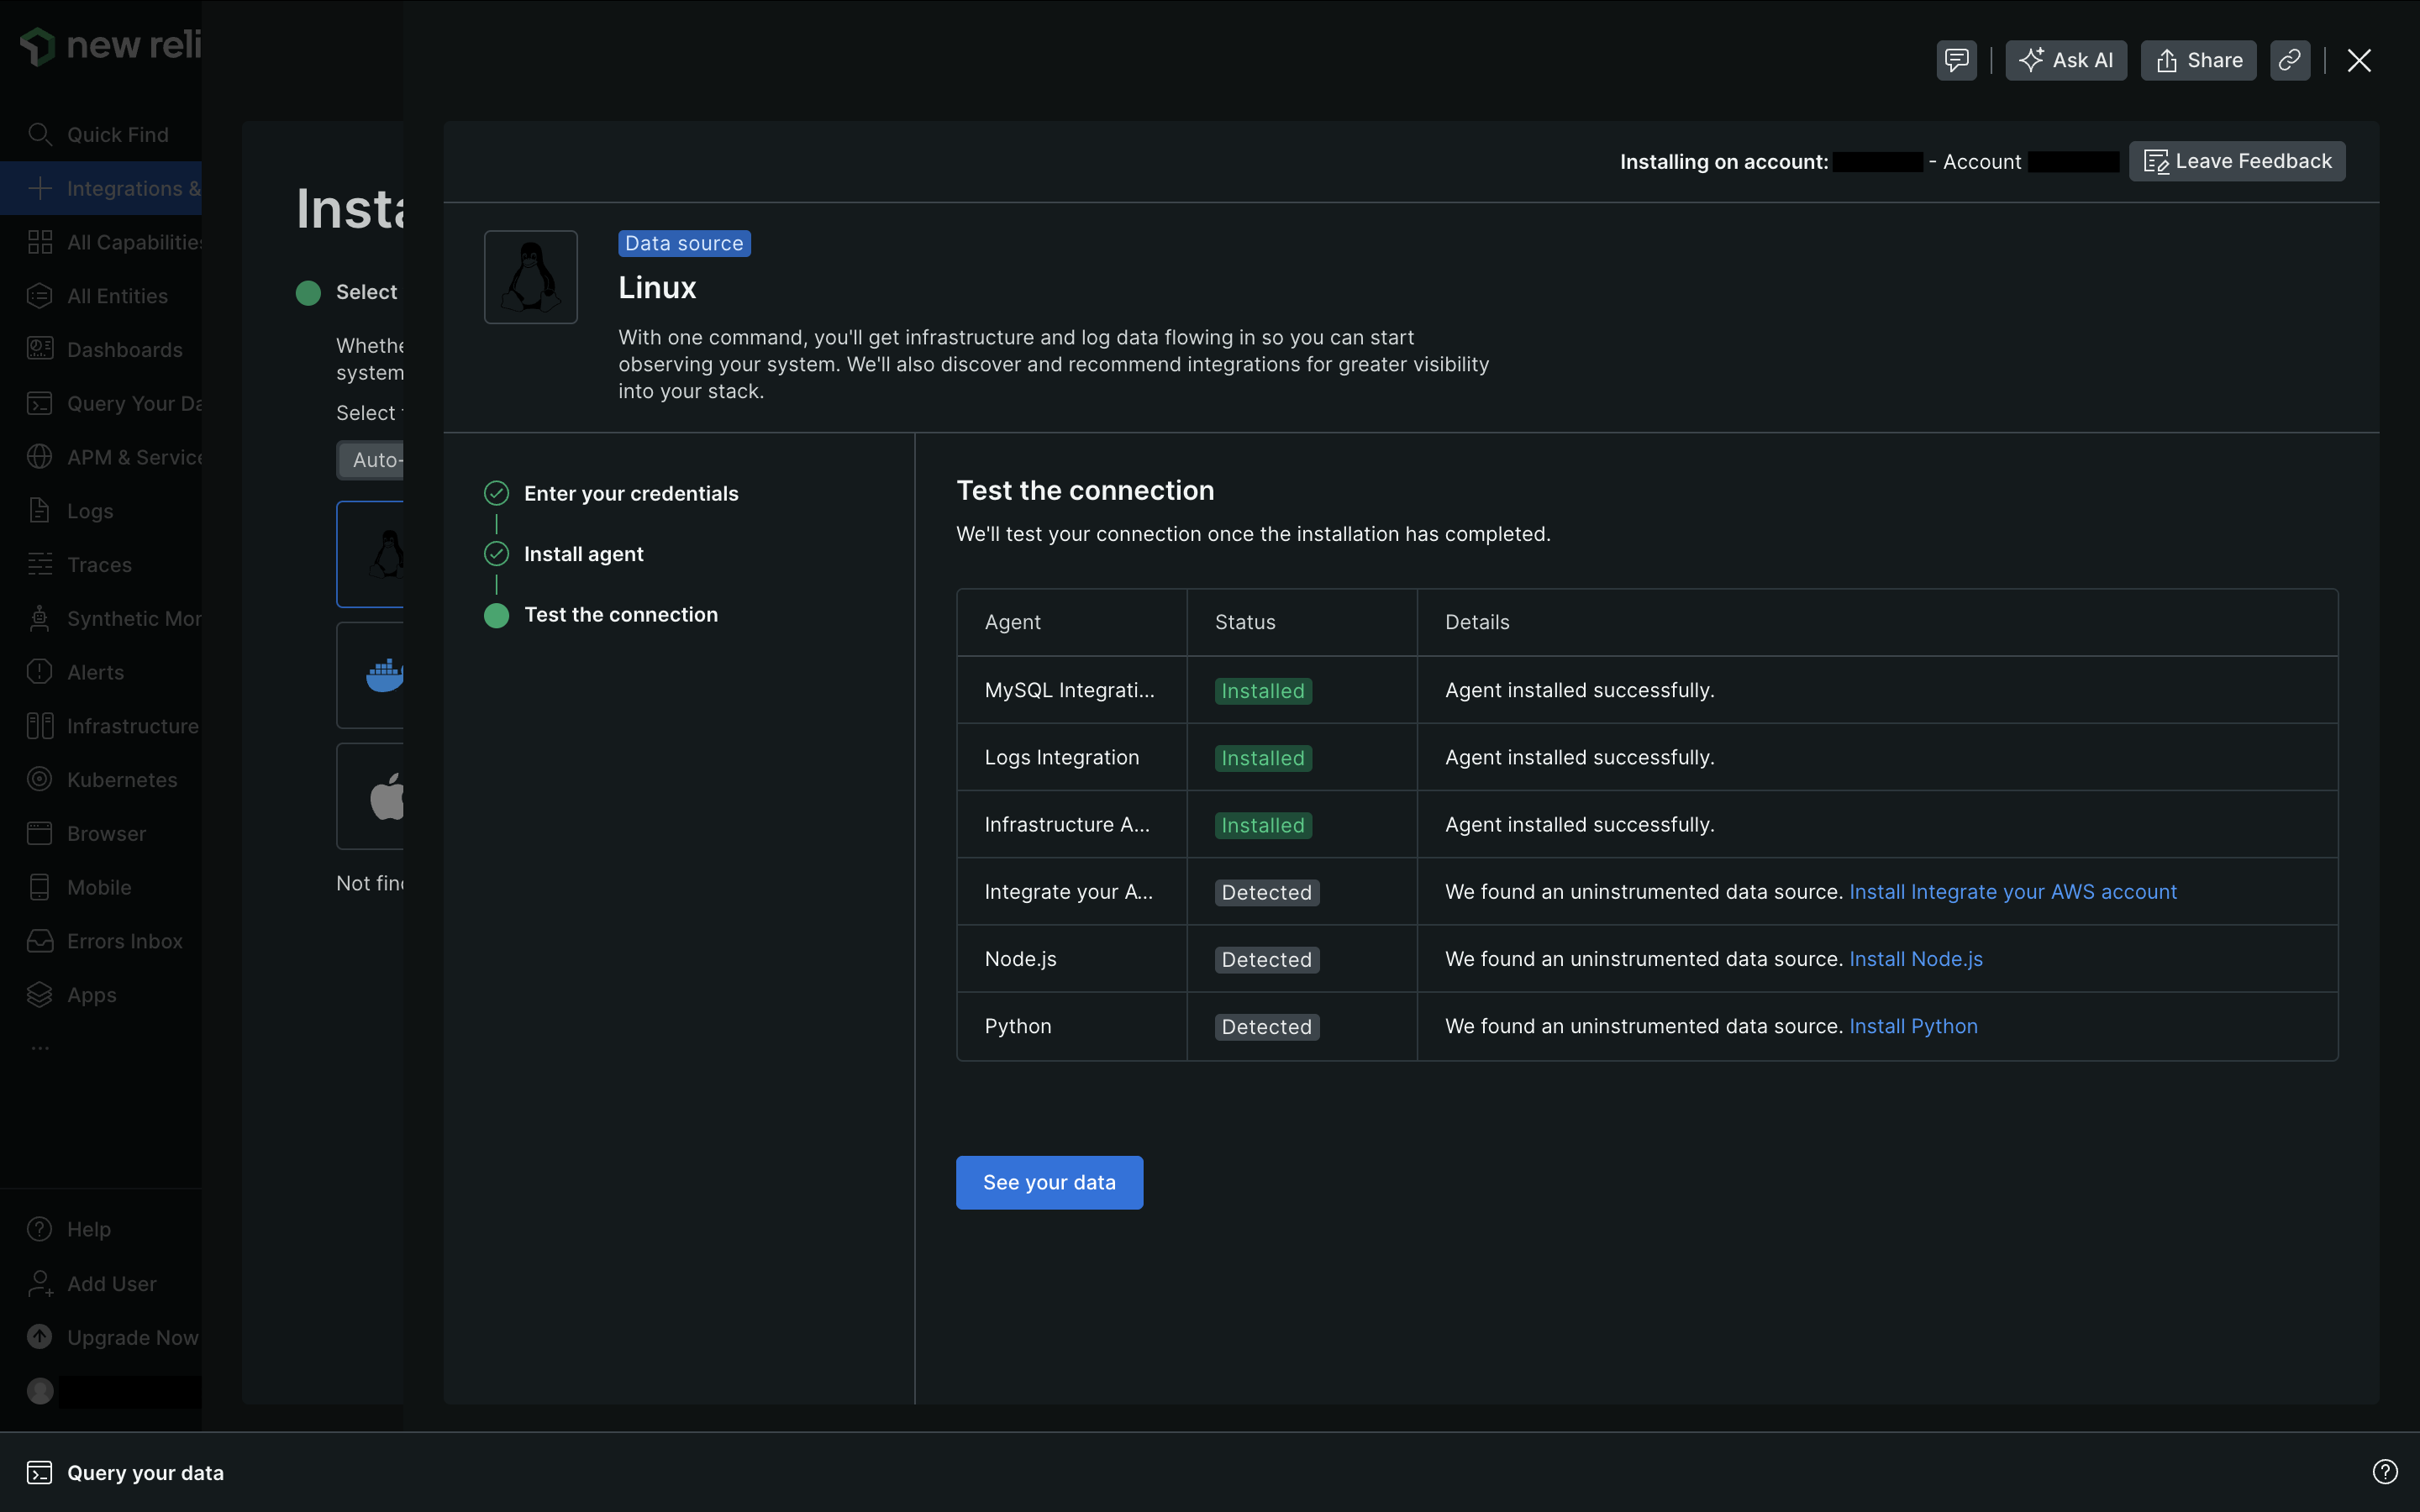
Task: Open the Install Node.js link
Action: pos(1915,959)
